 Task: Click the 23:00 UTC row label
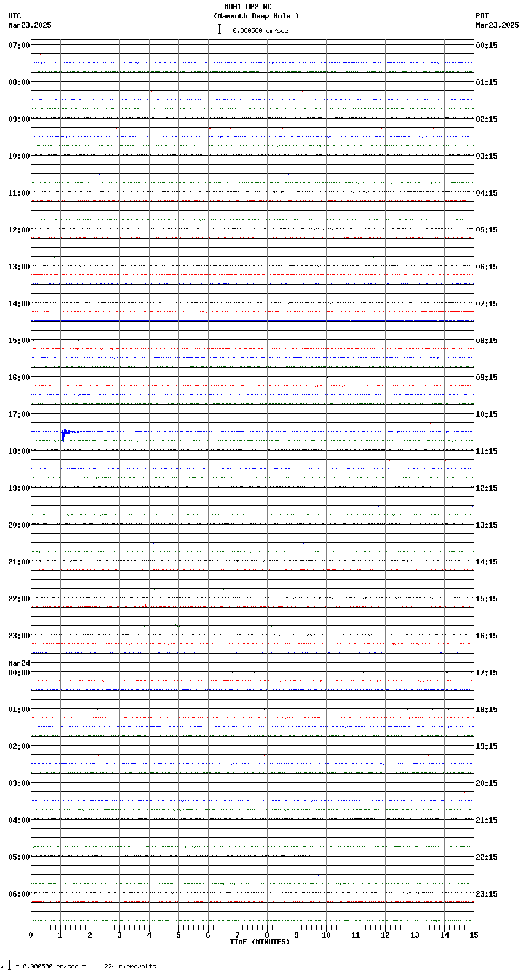point(19,636)
